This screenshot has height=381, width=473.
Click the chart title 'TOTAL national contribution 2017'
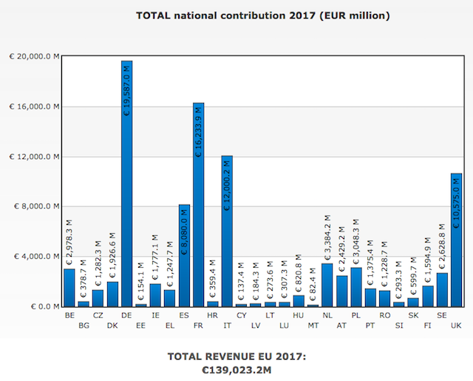coord(264,15)
